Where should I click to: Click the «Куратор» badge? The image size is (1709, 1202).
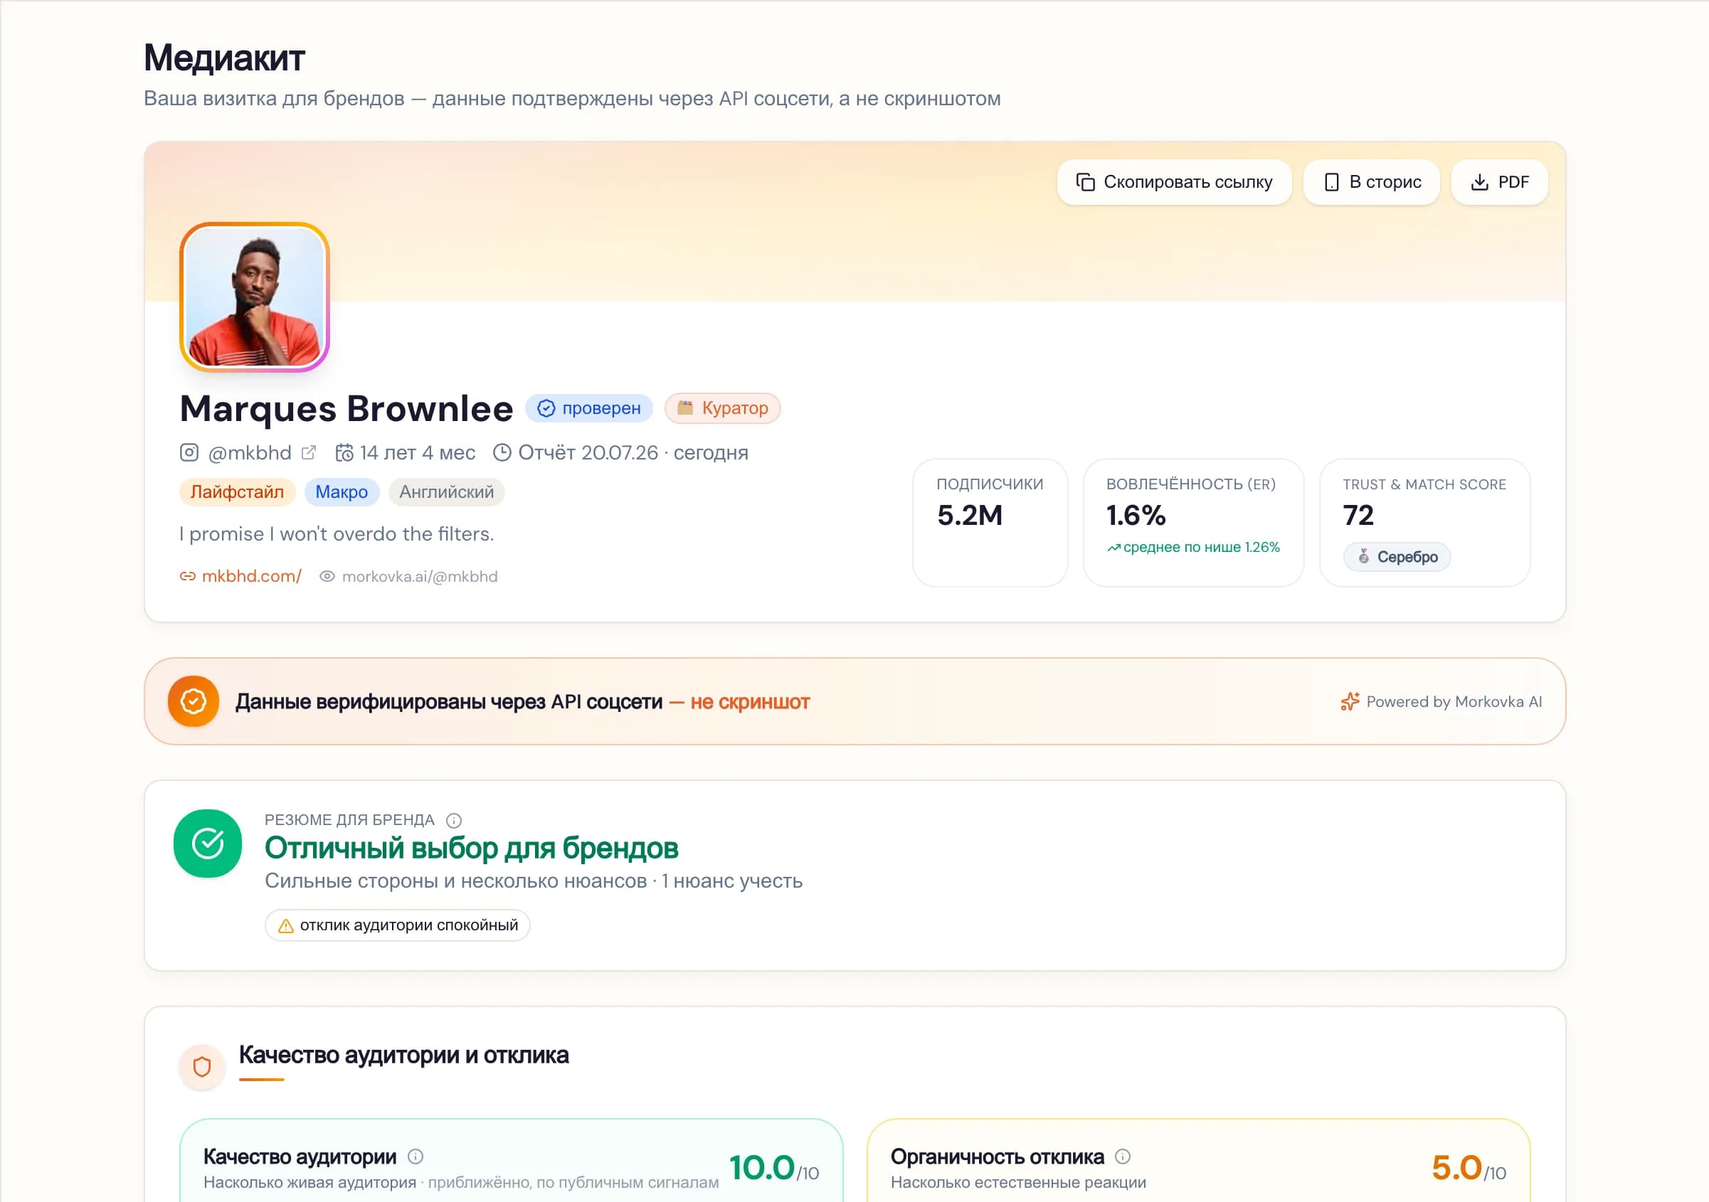coord(722,408)
